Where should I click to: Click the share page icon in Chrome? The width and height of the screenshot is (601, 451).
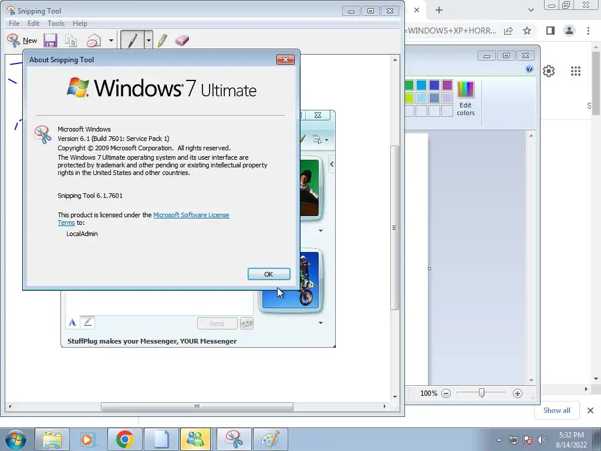(x=508, y=31)
